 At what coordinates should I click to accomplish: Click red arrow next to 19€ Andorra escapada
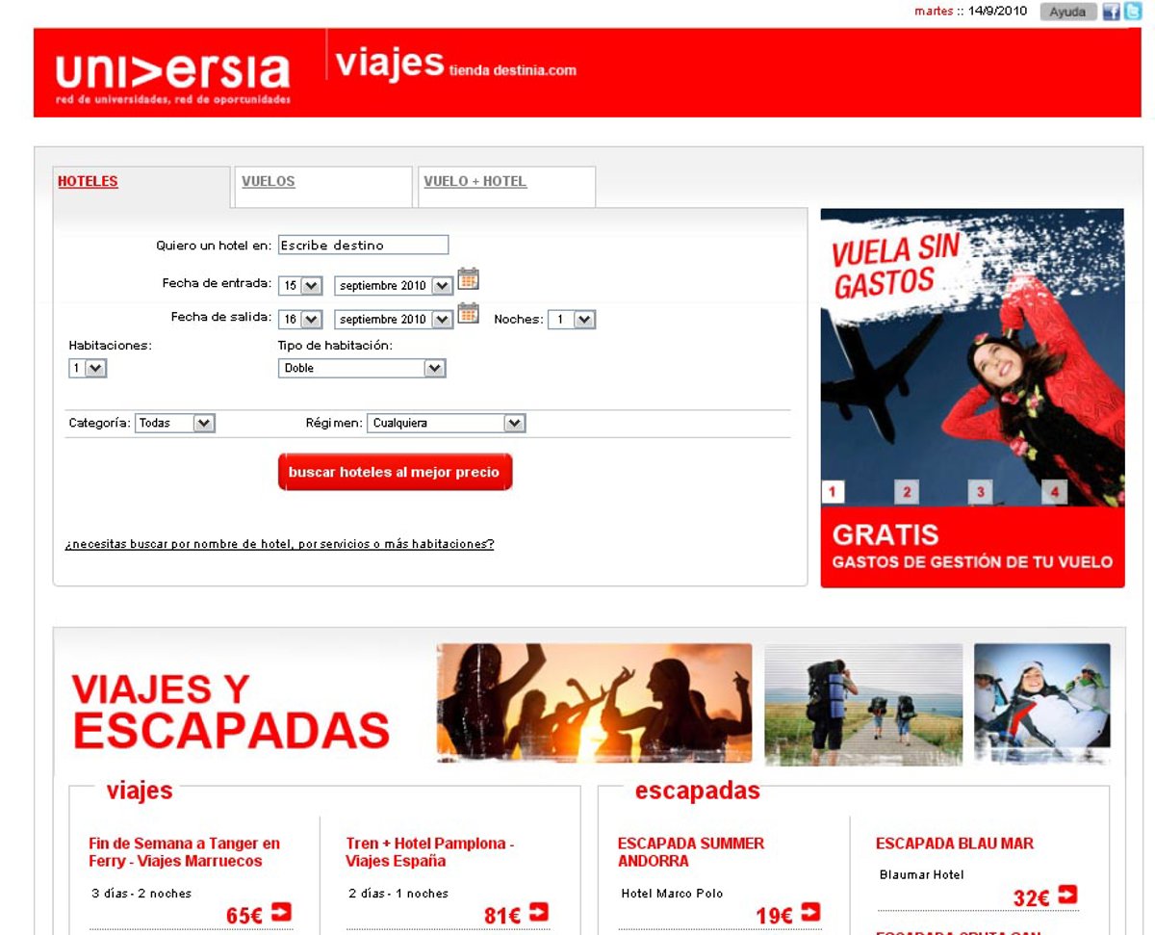810,911
